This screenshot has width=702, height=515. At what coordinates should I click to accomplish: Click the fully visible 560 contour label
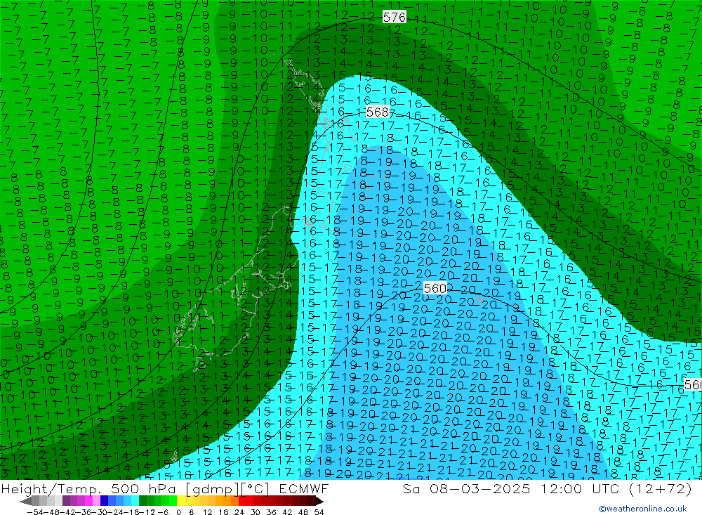point(435,288)
